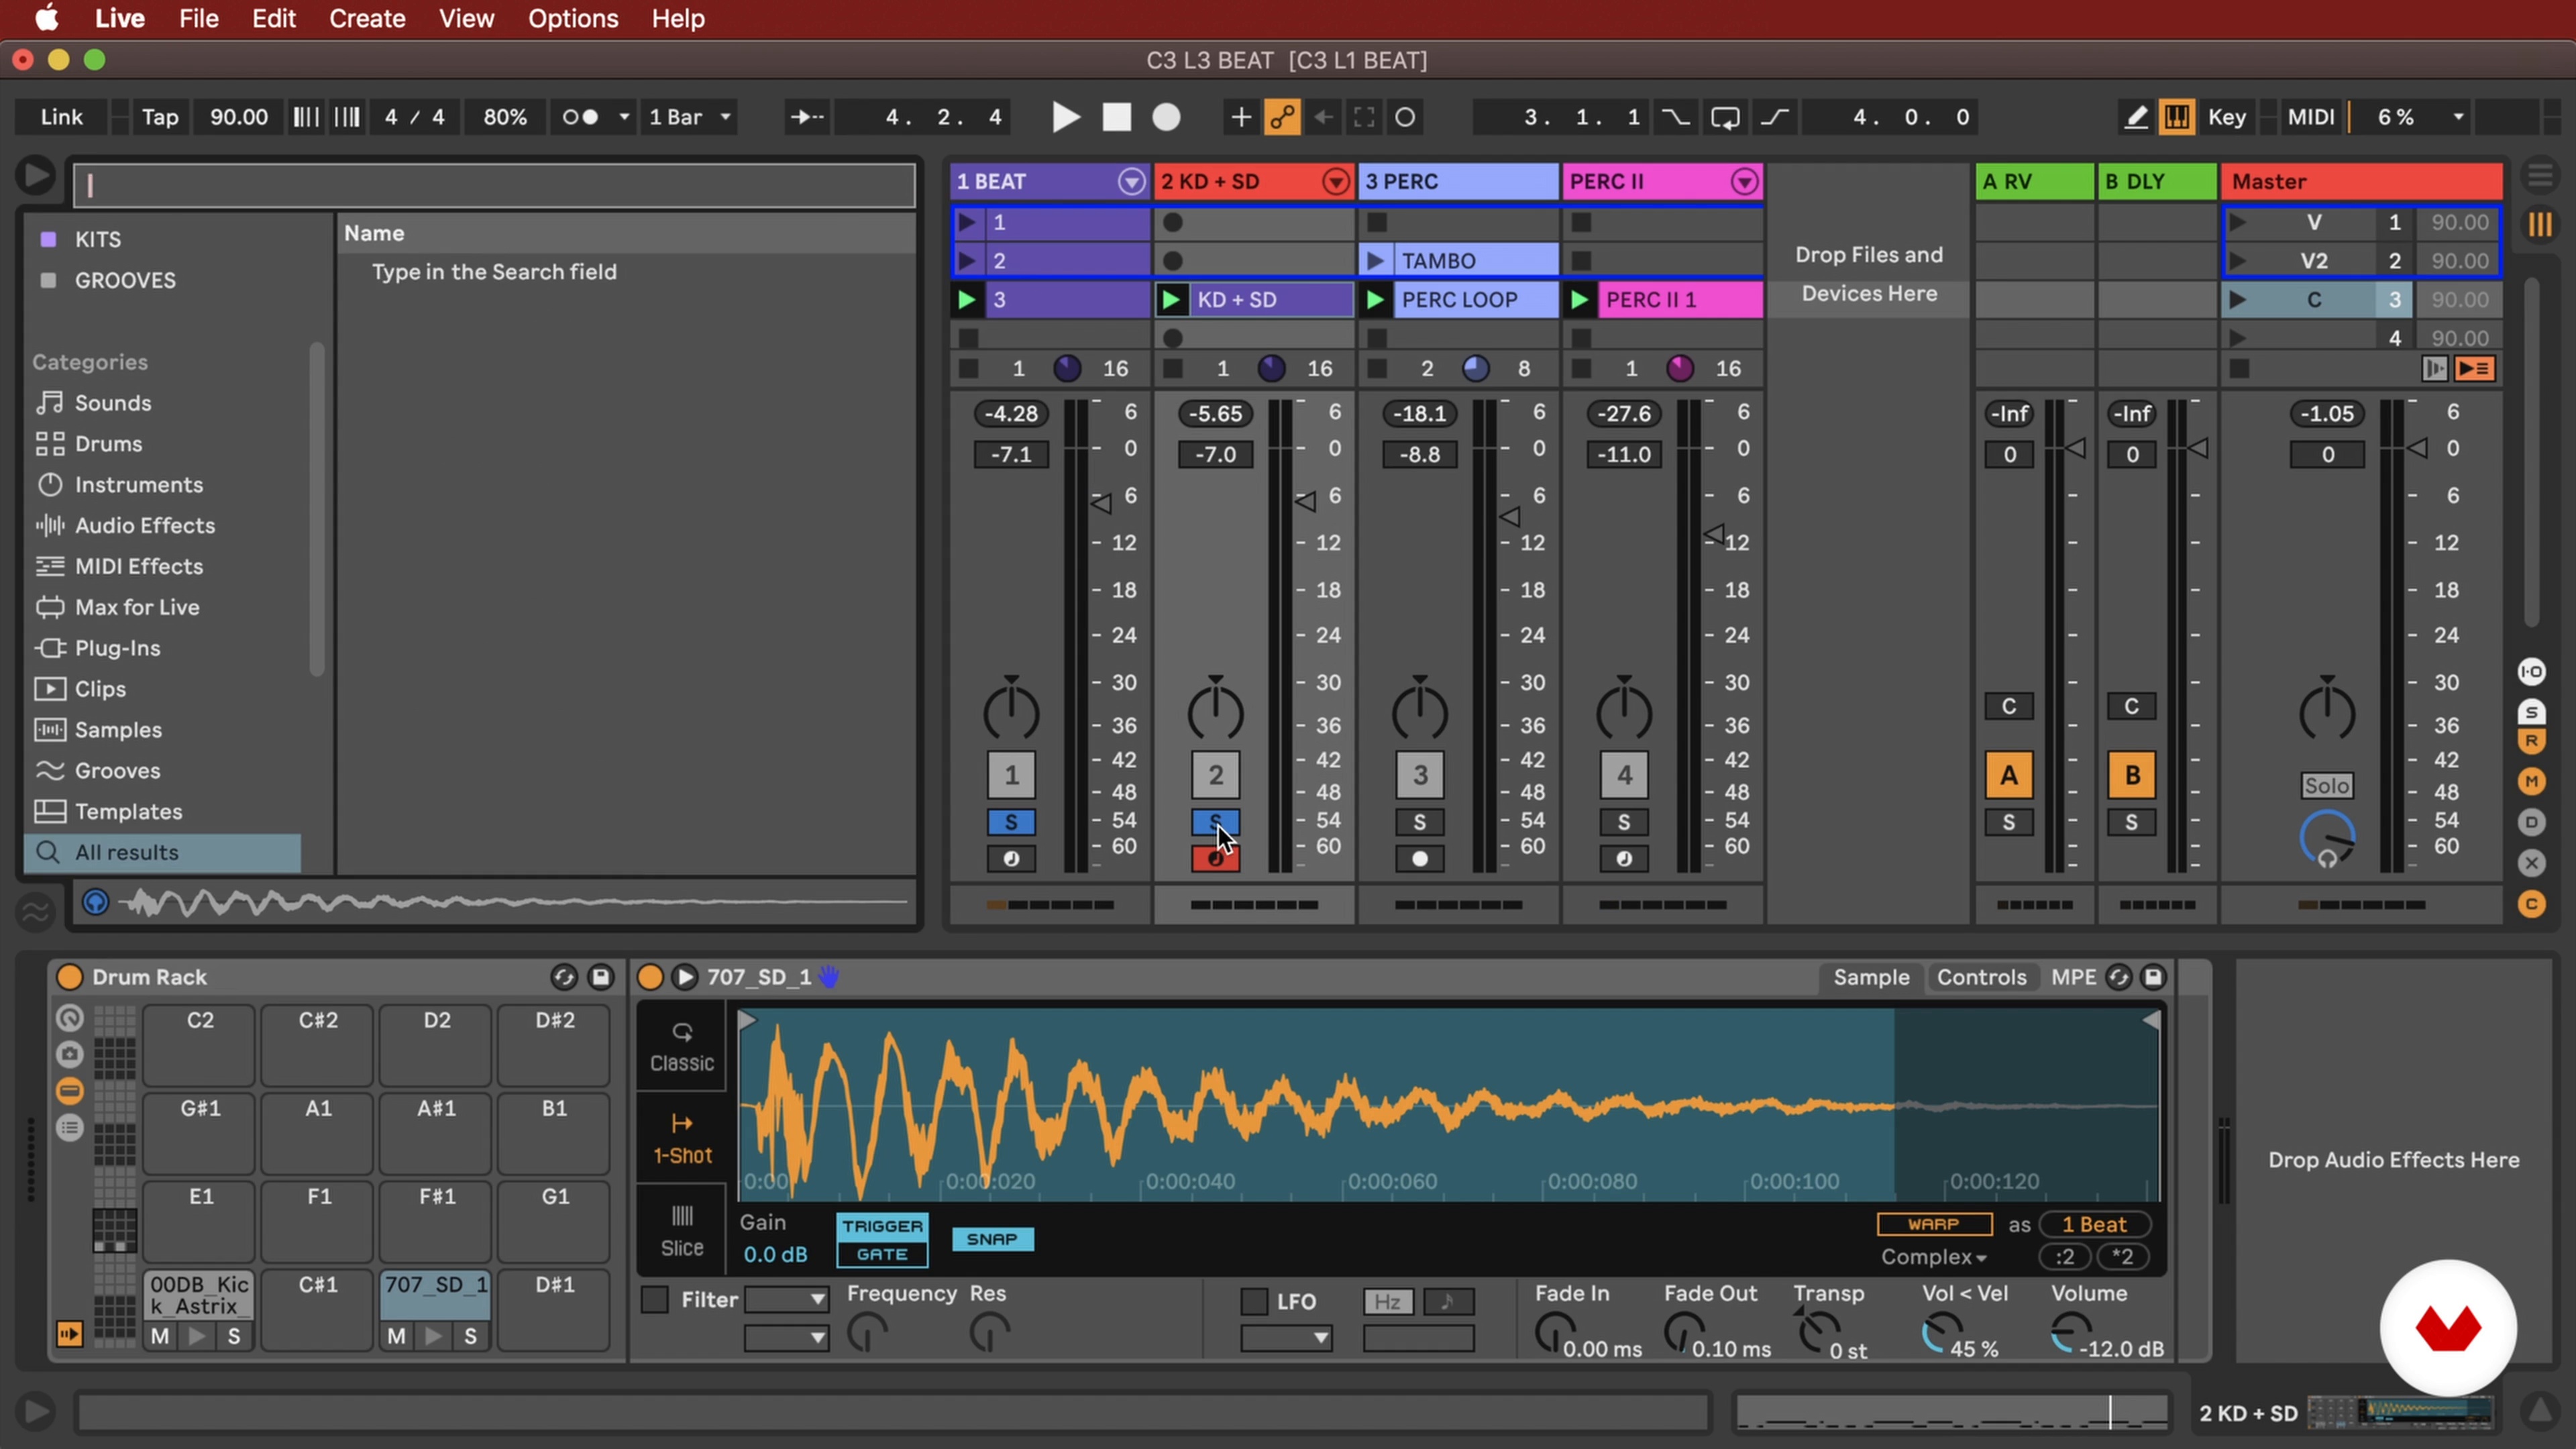
Task: Open the Key map mode
Action: [x=2227, y=117]
